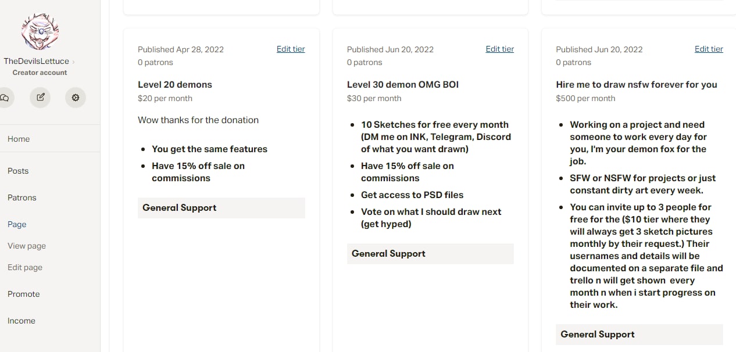Edit the Level 30 demon OMG BOI tier

[500, 49]
